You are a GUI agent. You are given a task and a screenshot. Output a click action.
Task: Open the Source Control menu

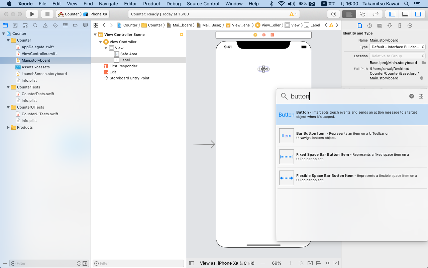pos(203,4)
